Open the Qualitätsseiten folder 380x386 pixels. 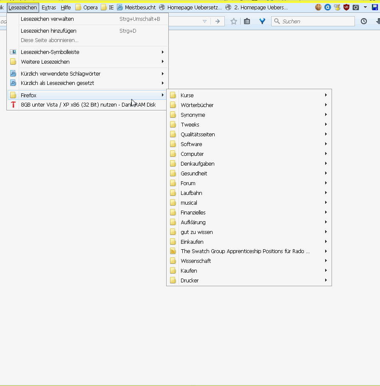249,134
